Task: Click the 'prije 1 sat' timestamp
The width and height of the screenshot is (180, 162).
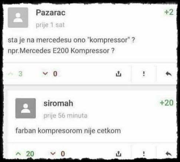Action: [x=50, y=25]
